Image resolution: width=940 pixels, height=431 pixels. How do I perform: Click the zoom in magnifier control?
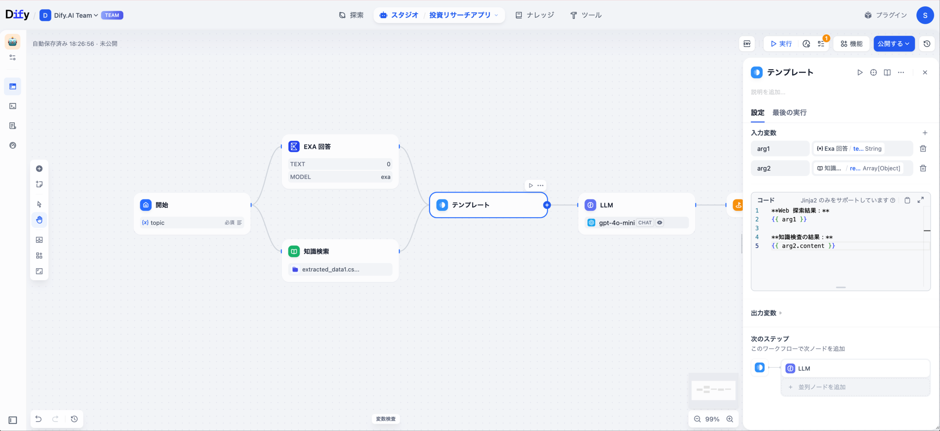click(730, 419)
